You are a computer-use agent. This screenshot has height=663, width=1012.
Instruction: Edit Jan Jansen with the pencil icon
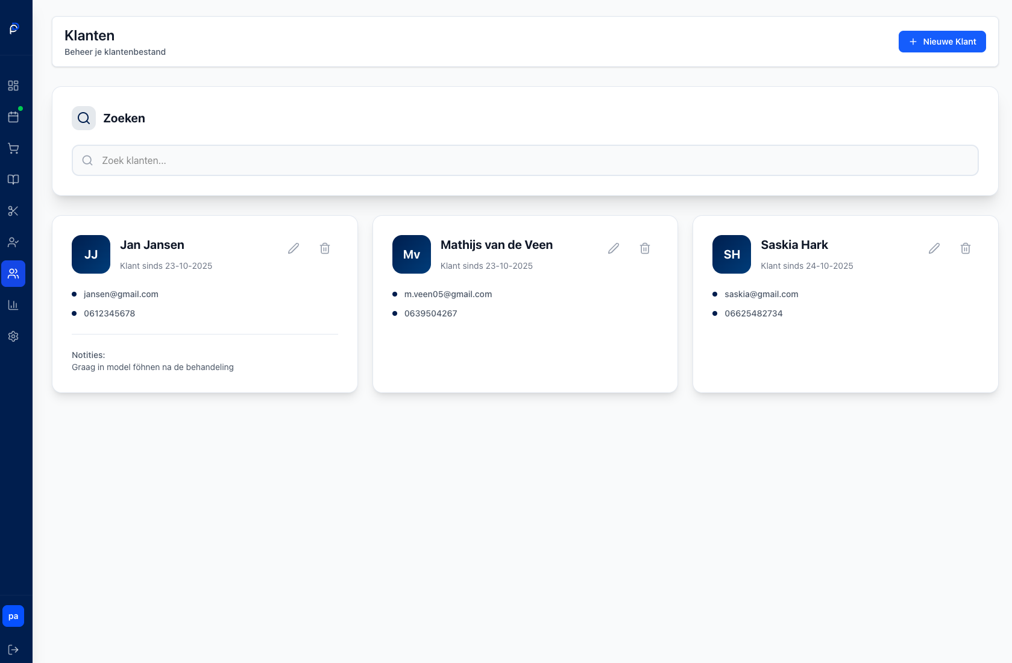(x=294, y=248)
